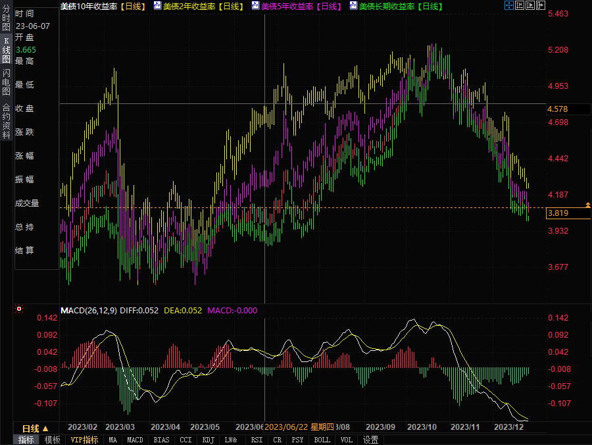Viewport: 592px width, 445px height.
Task: Click the second blue icon in top-right toolbar
Action: (519, 6)
